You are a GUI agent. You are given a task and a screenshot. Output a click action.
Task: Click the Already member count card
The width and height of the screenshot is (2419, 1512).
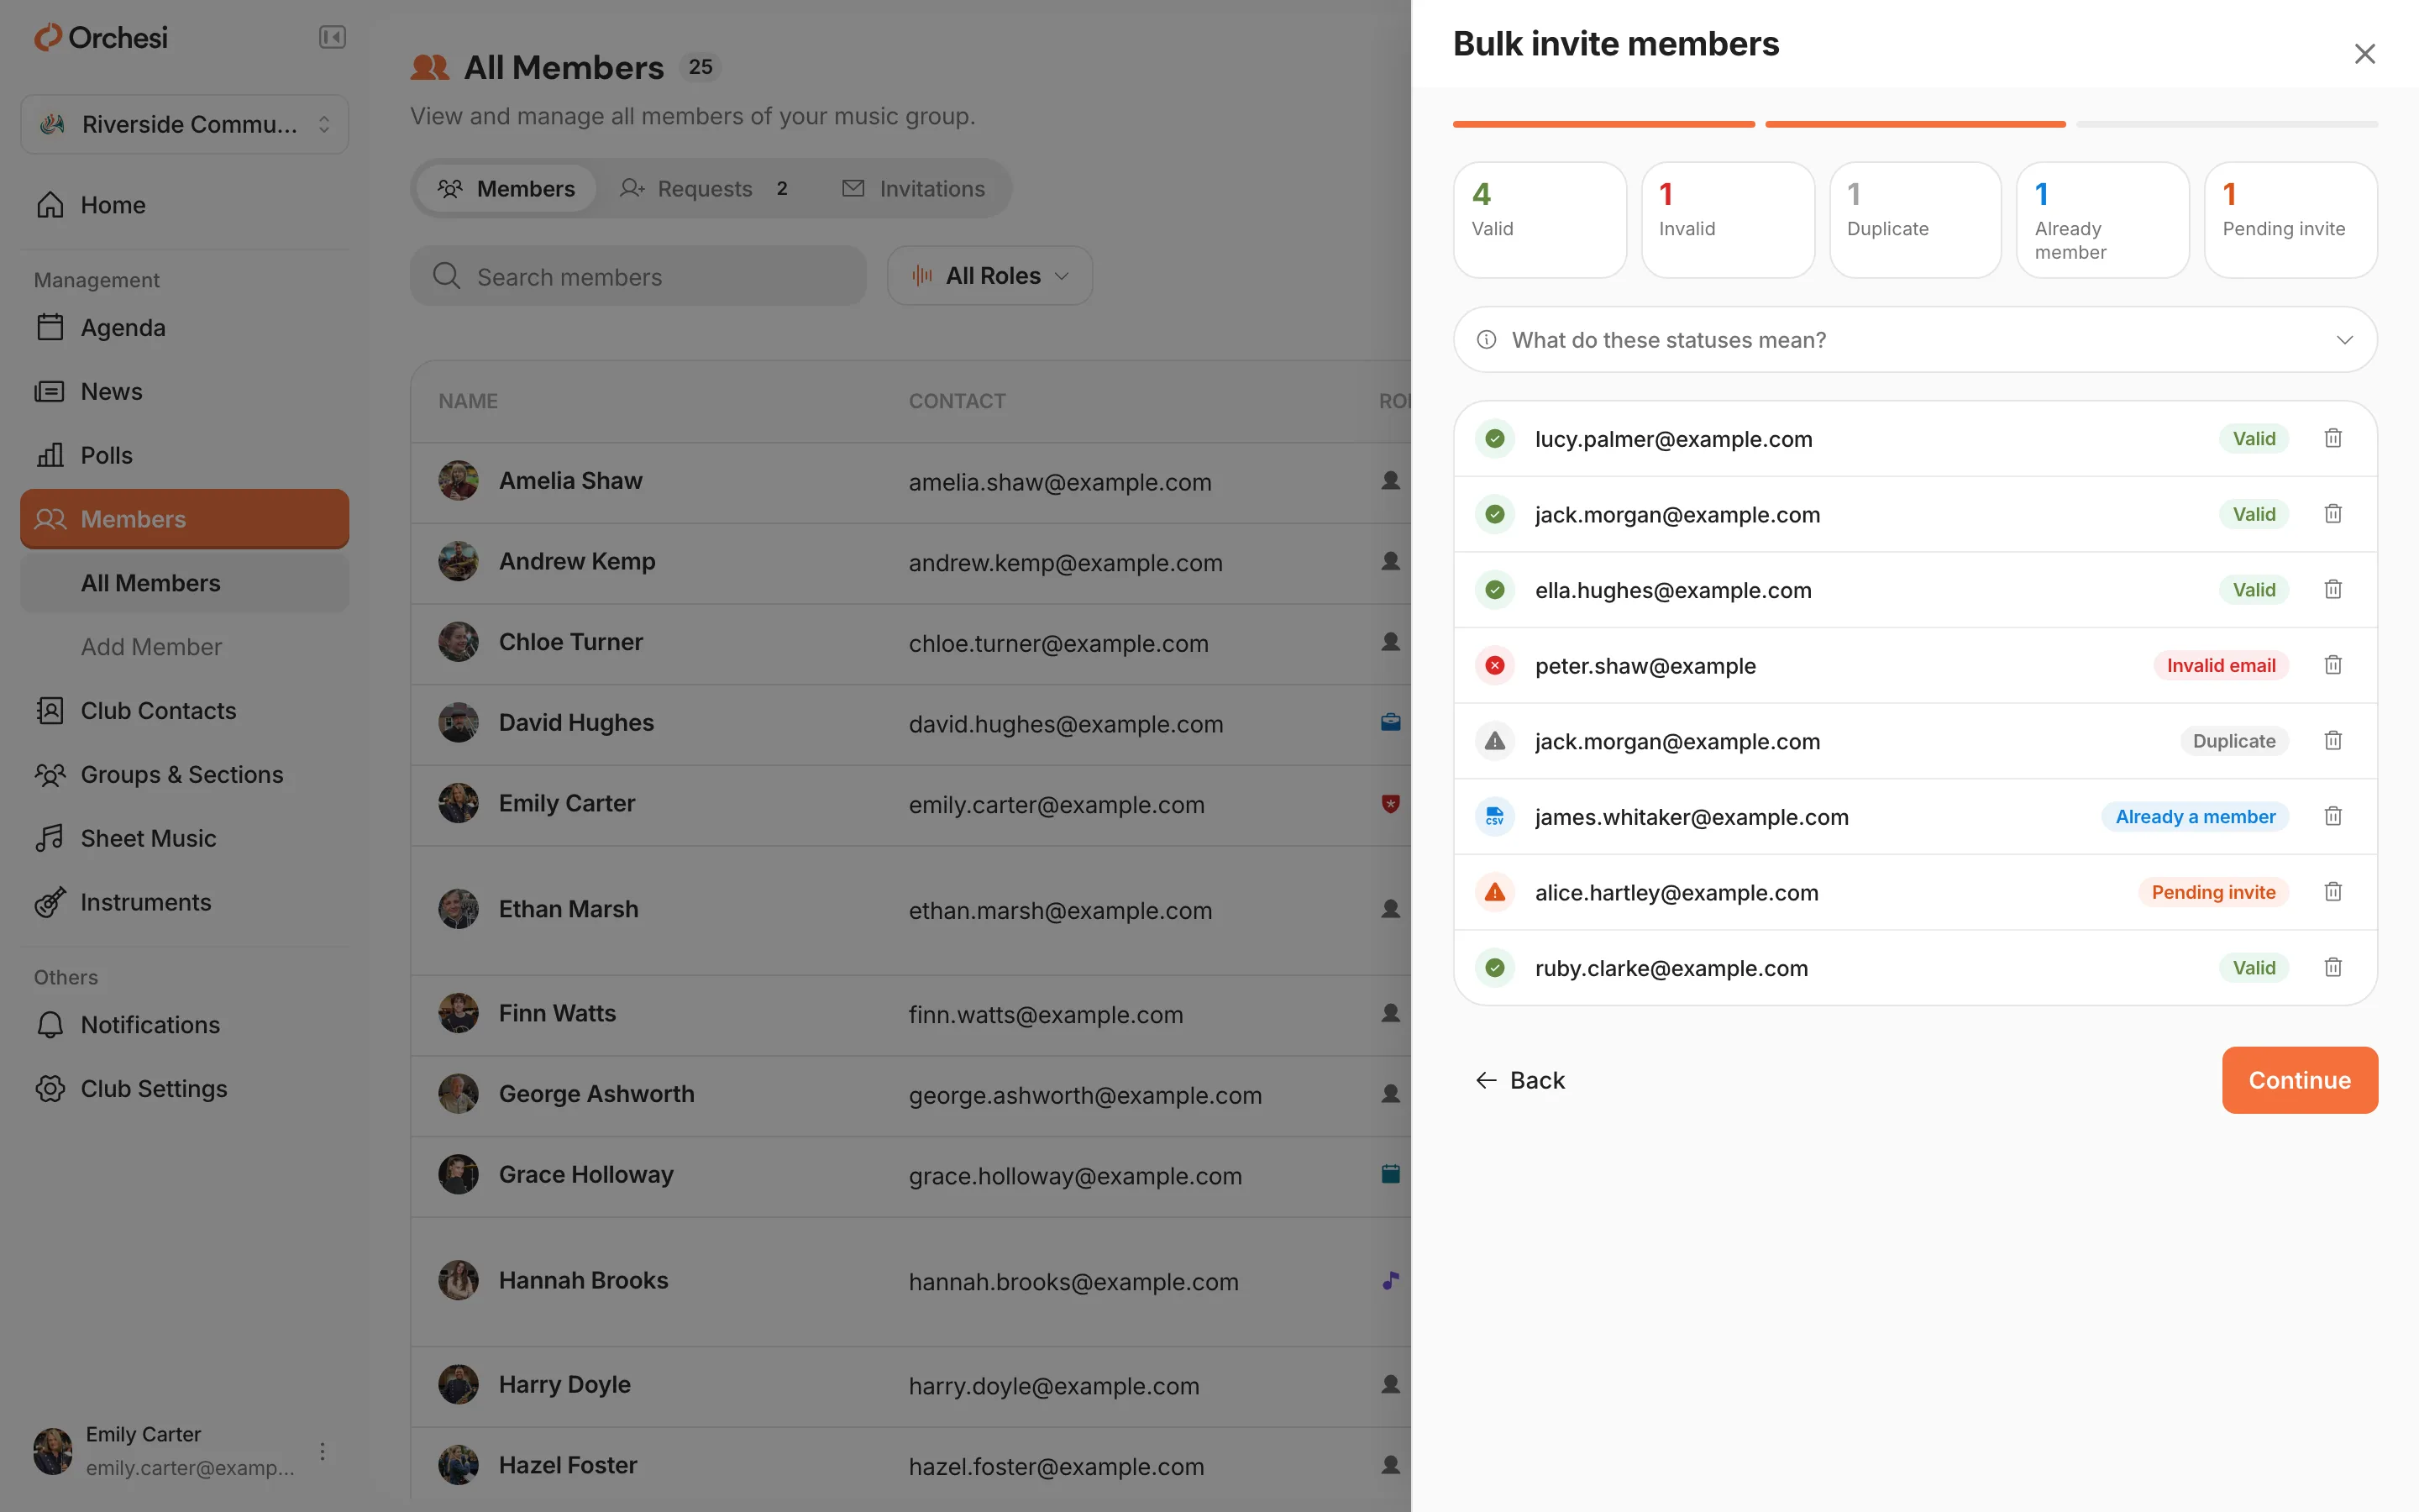point(2103,220)
